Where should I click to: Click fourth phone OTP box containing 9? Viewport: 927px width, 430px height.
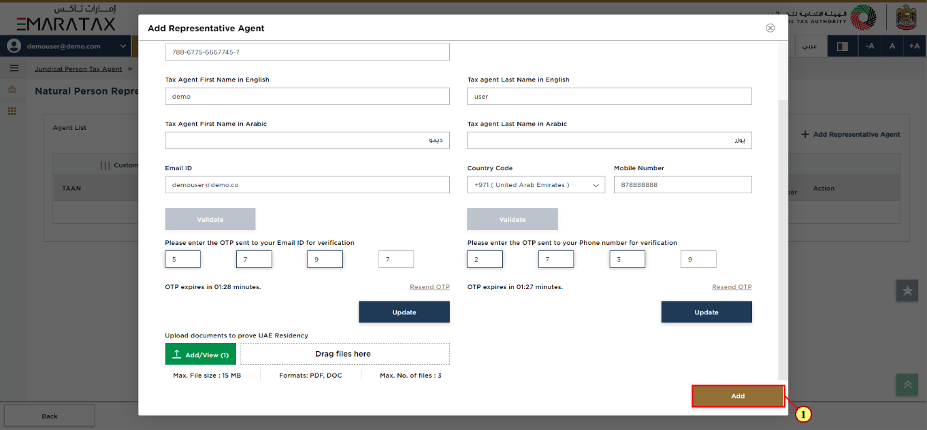tap(698, 259)
